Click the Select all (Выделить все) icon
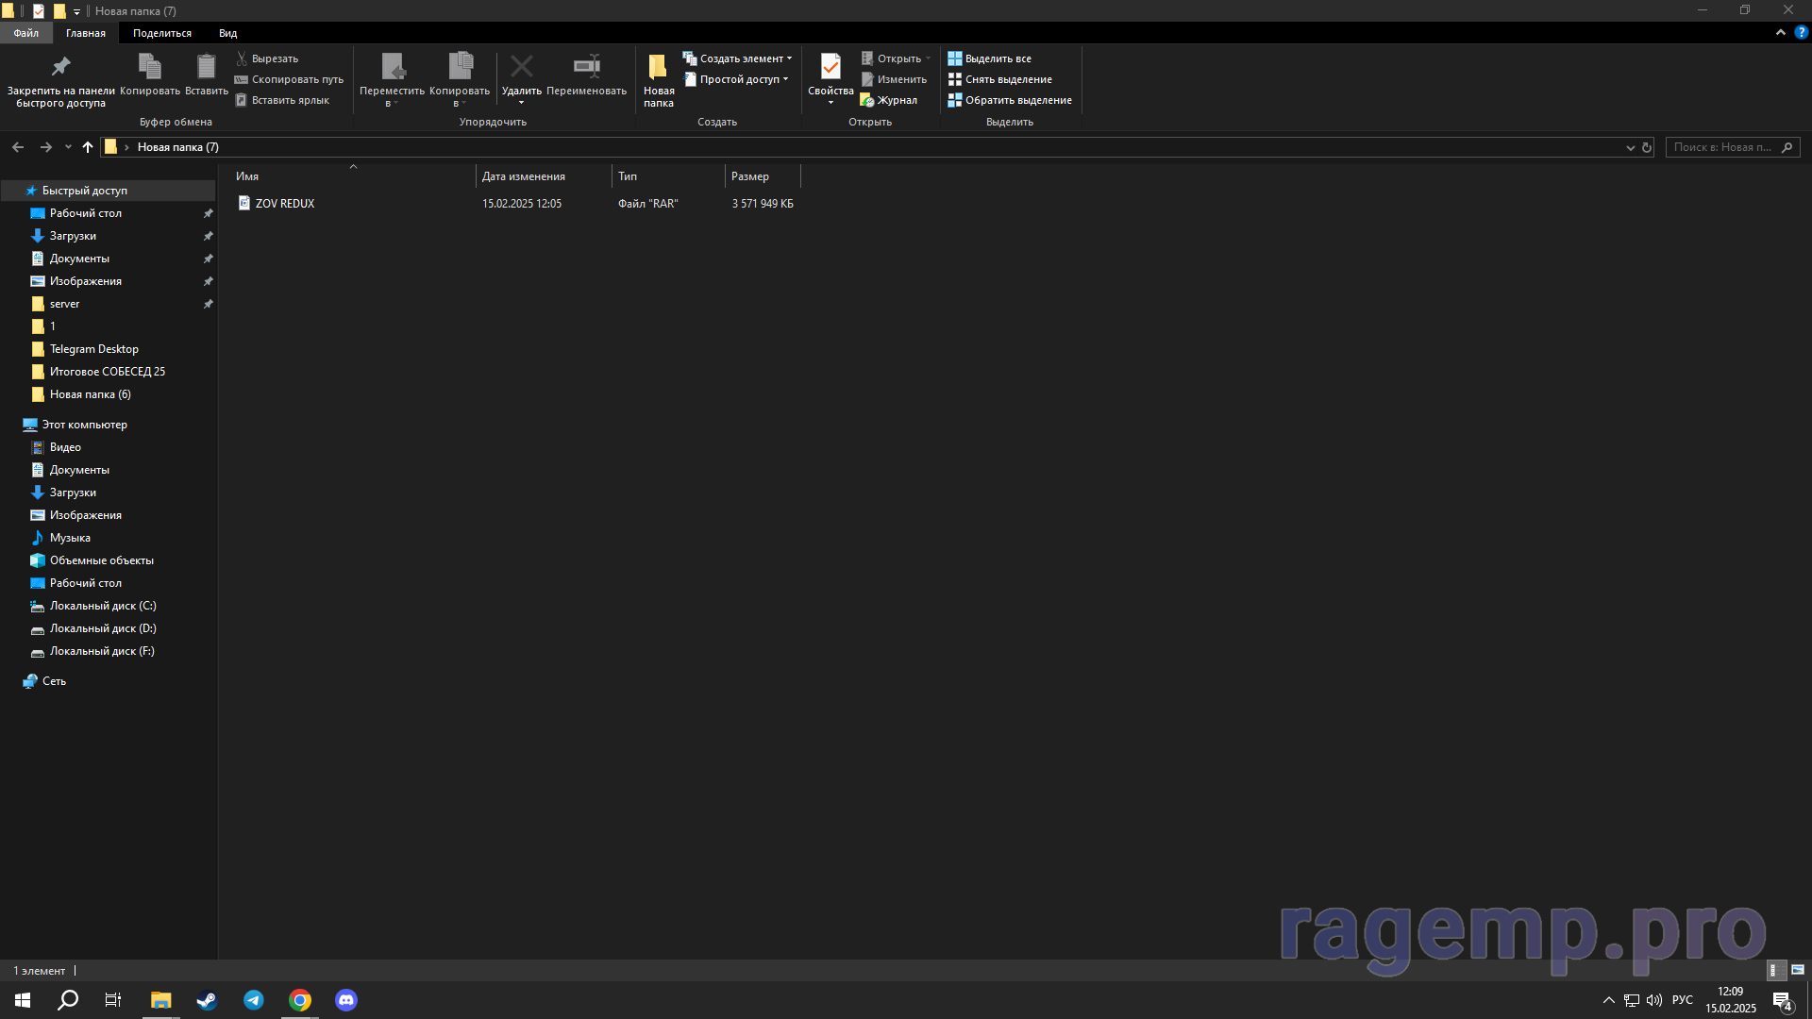1812x1019 pixels. [x=955, y=58]
